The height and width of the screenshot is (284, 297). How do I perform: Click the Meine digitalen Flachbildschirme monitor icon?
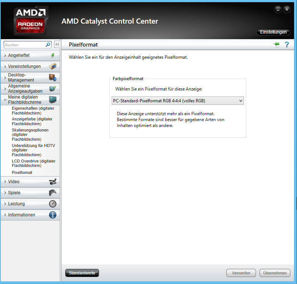pos(53,100)
